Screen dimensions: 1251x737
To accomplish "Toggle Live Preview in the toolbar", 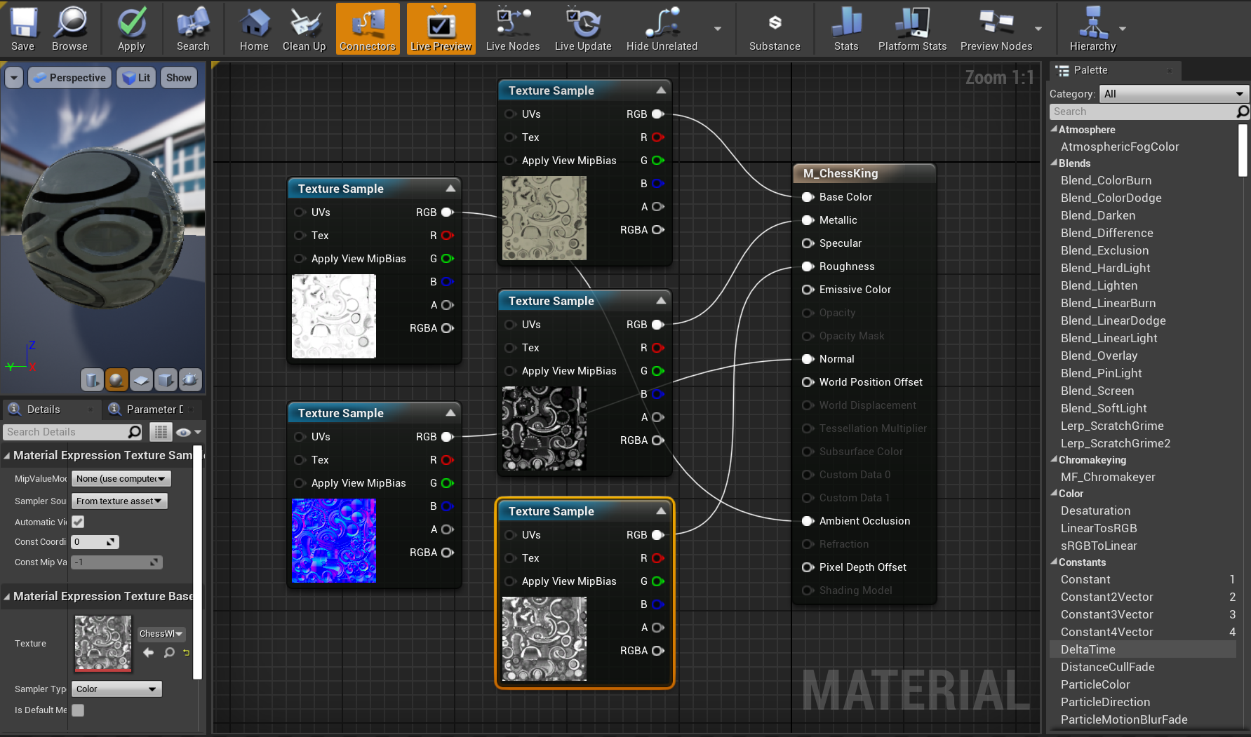I will click(441, 29).
